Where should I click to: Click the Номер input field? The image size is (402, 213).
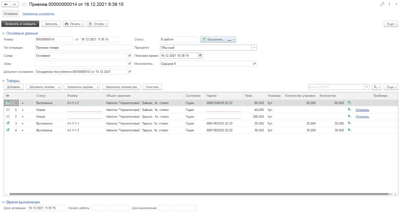click(x=54, y=39)
